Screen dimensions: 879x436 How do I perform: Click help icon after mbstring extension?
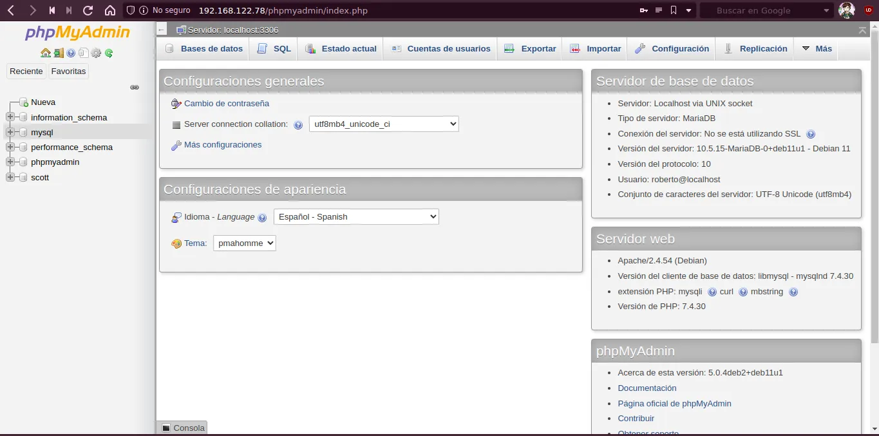coord(793,292)
